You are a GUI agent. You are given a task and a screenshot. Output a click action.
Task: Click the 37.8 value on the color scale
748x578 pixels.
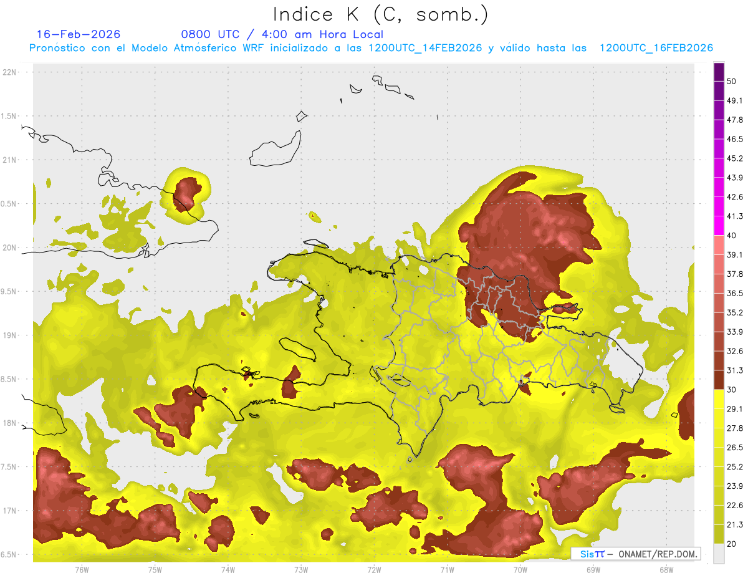(735, 274)
